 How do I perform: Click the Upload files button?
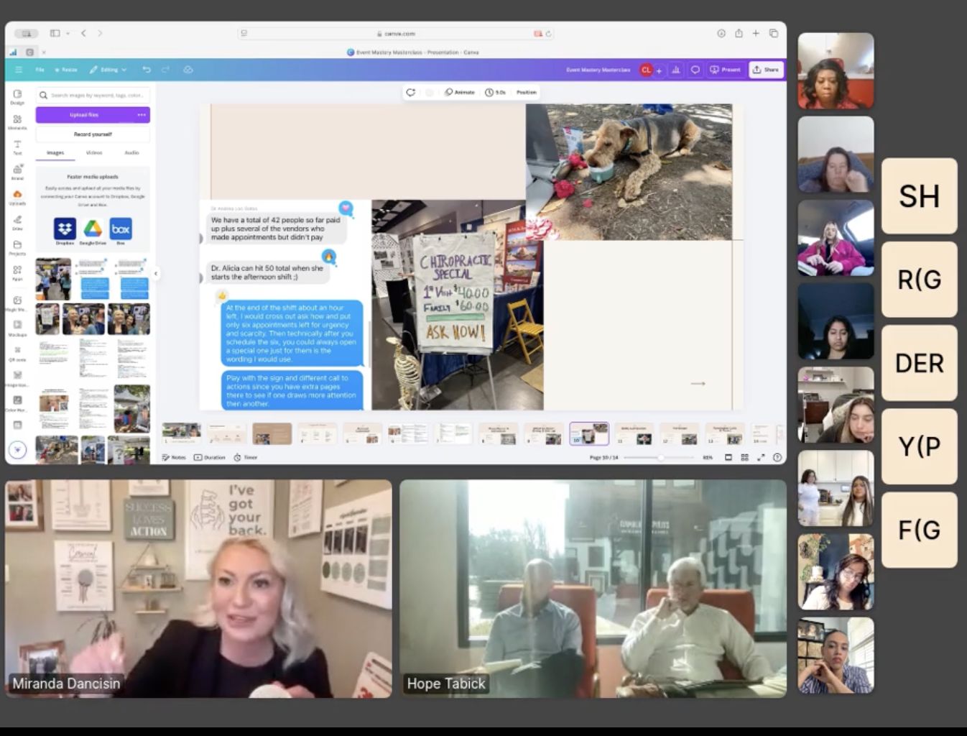pyautogui.click(x=85, y=115)
